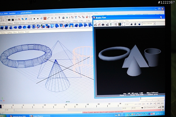Select by hierarchy mode icon
The height and width of the screenshot is (117, 176).
pyautogui.click(x=19, y=20)
